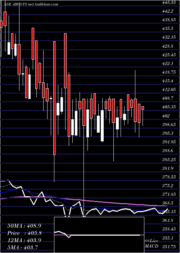Click the 381.9 price level label
Screen dimensions: 180x253
coord(167,168)
